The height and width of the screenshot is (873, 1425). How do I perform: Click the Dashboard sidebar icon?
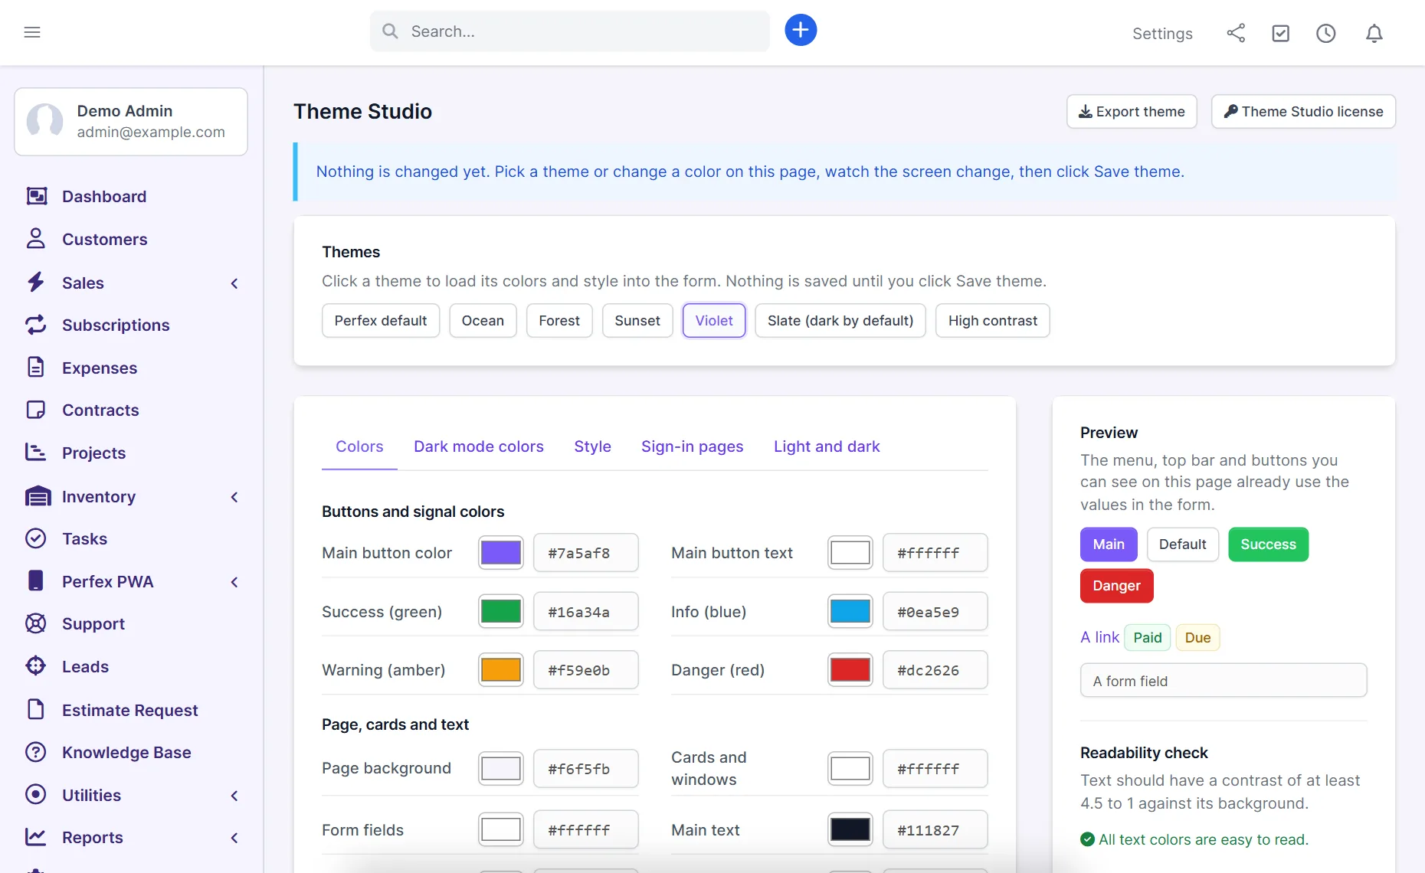[36, 196]
